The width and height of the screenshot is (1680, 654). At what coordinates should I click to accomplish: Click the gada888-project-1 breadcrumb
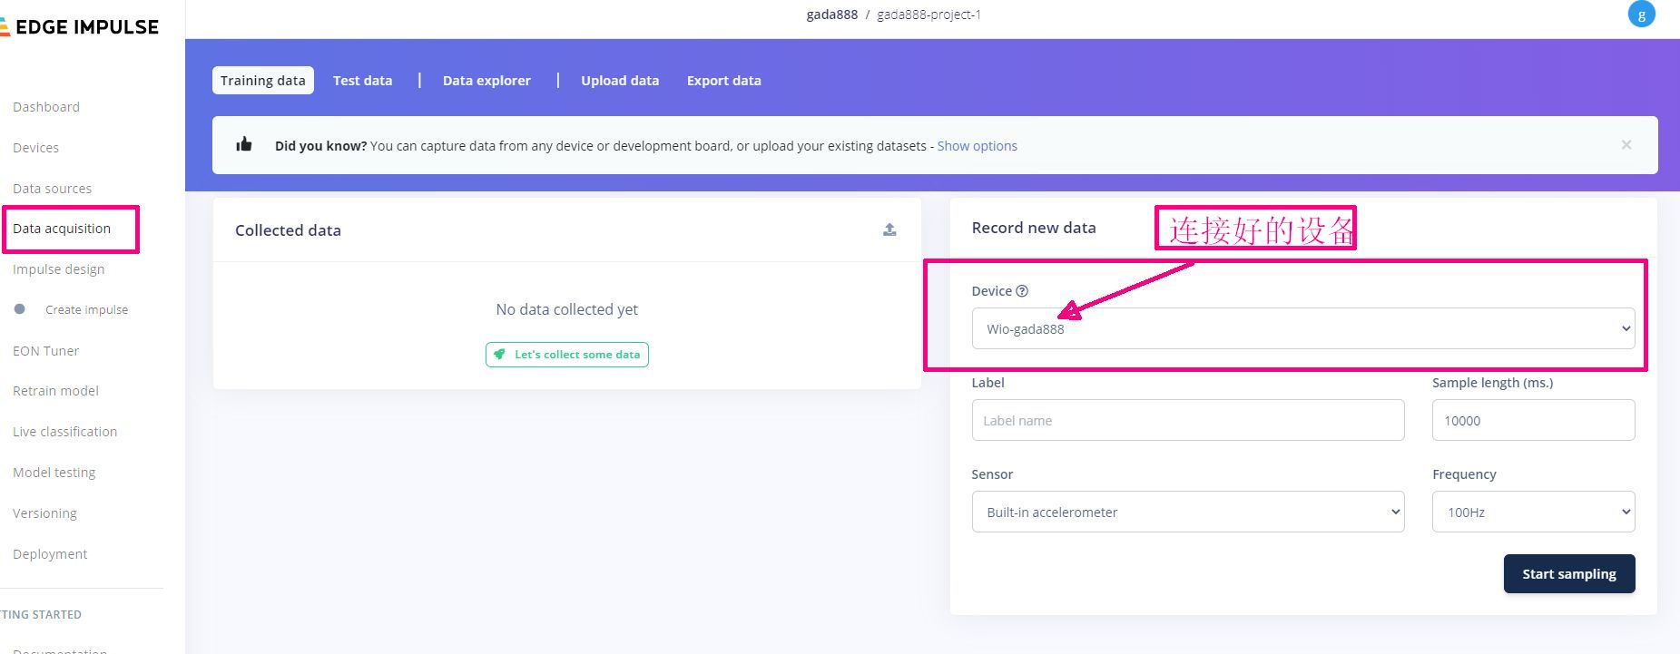click(x=928, y=15)
